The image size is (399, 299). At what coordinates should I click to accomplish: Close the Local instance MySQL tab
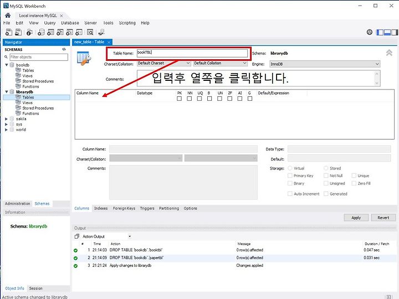62,16
